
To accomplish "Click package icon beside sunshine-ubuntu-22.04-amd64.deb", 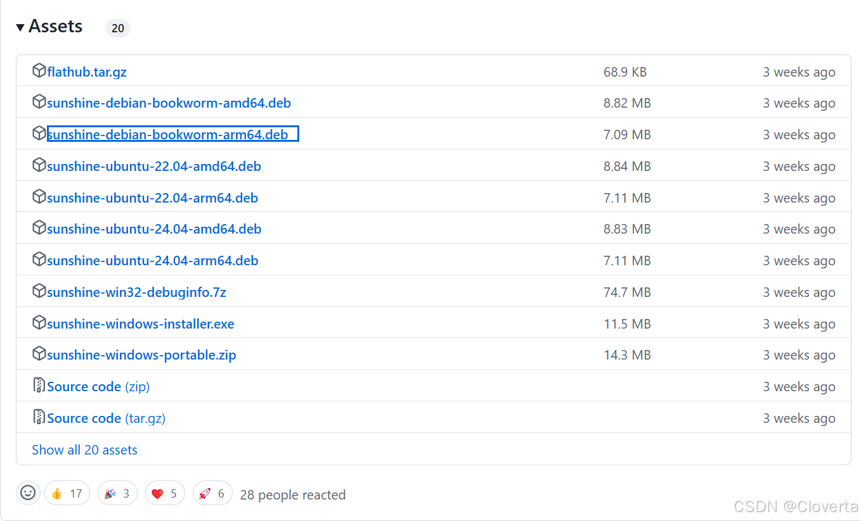I will (39, 165).
